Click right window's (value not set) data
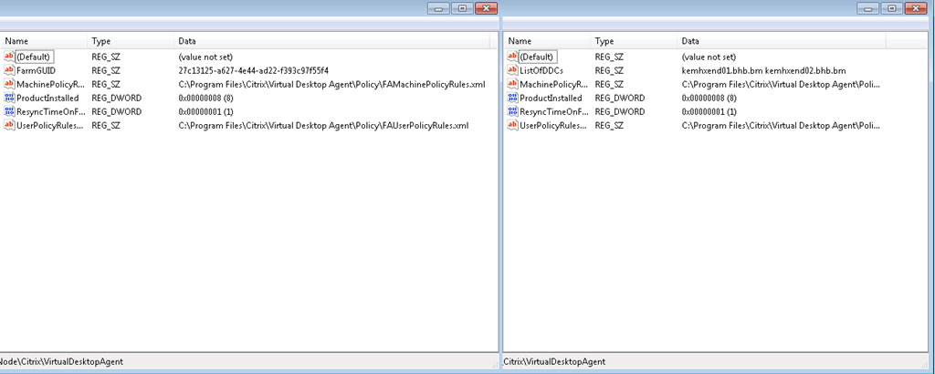Screen dimensions: 935x374 [x=709, y=57]
